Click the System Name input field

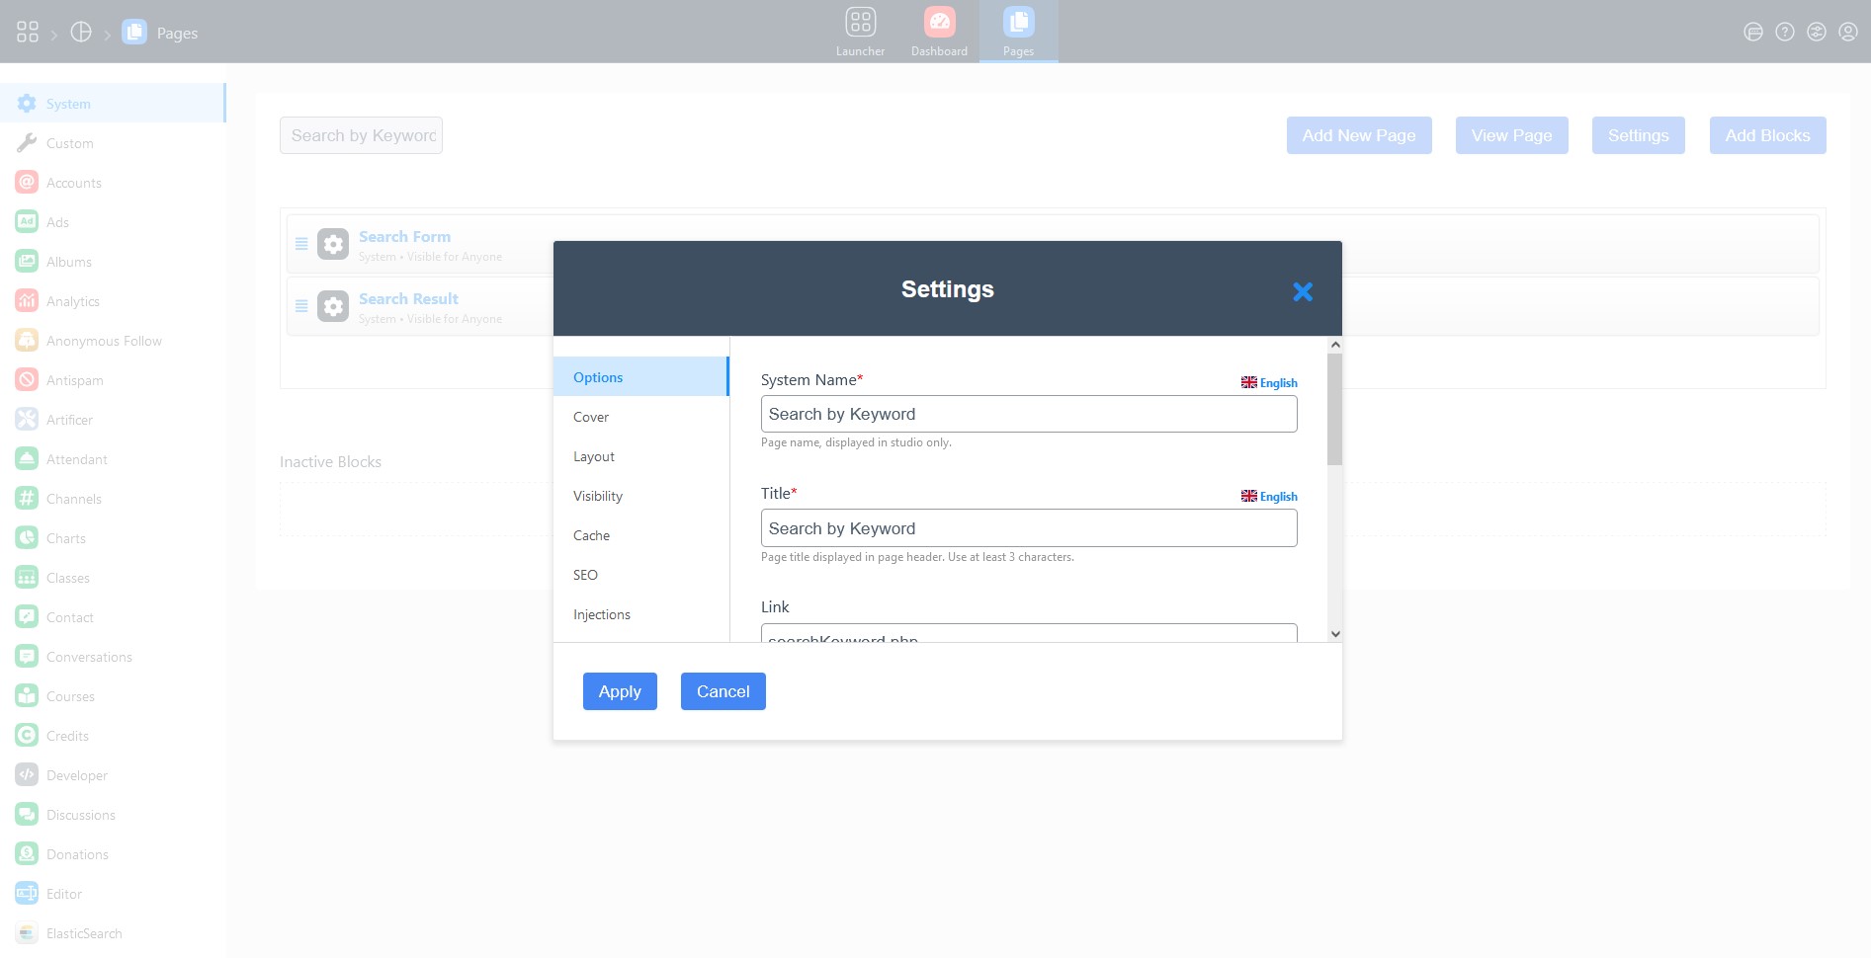[1028, 414]
